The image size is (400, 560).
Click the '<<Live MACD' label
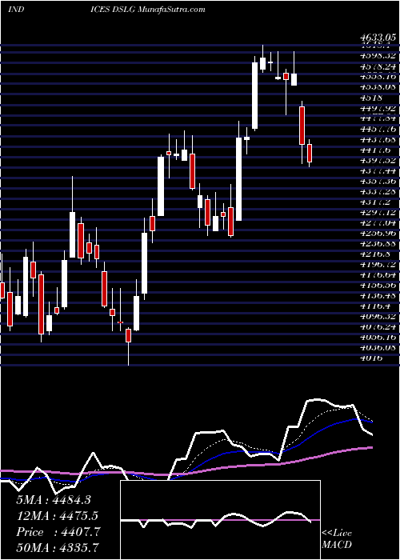click(x=337, y=539)
